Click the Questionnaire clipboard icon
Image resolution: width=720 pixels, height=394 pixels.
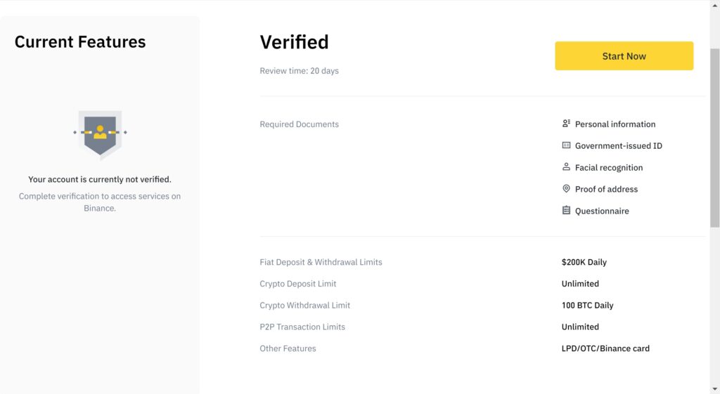566,210
